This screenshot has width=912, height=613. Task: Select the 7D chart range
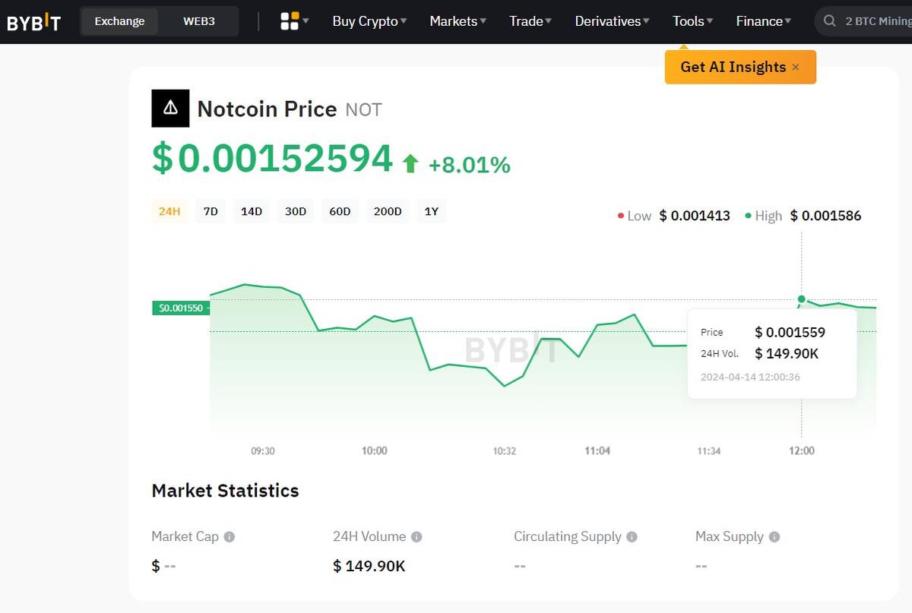coord(211,211)
